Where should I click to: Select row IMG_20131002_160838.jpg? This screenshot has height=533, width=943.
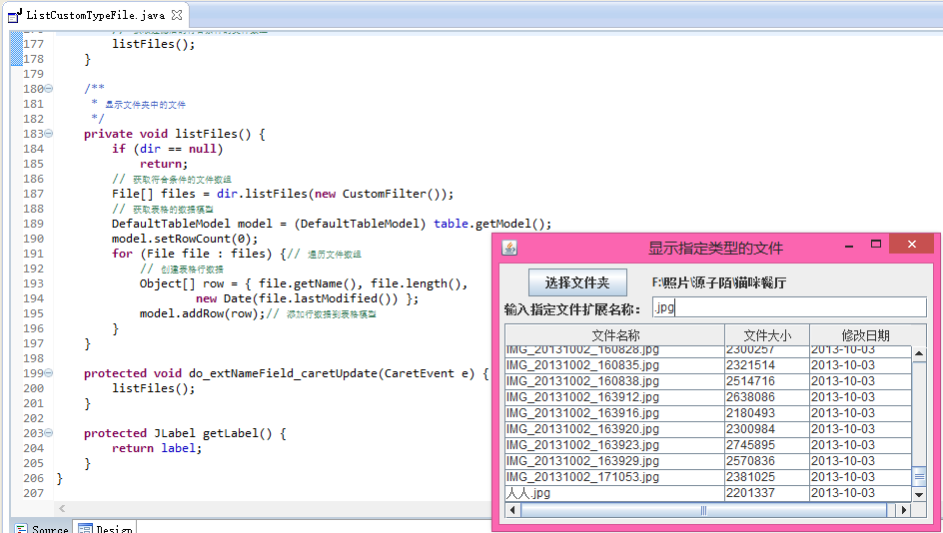708,381
